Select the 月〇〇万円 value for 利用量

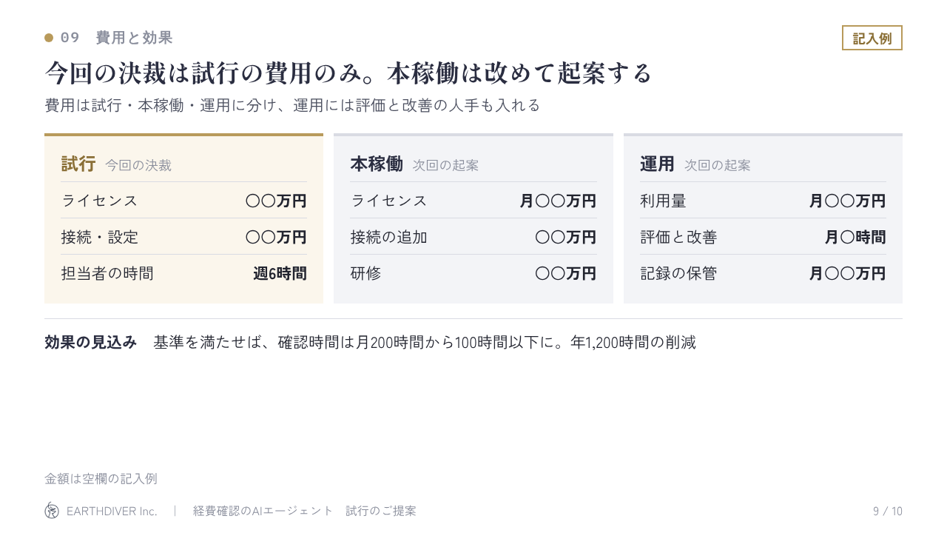847,201
